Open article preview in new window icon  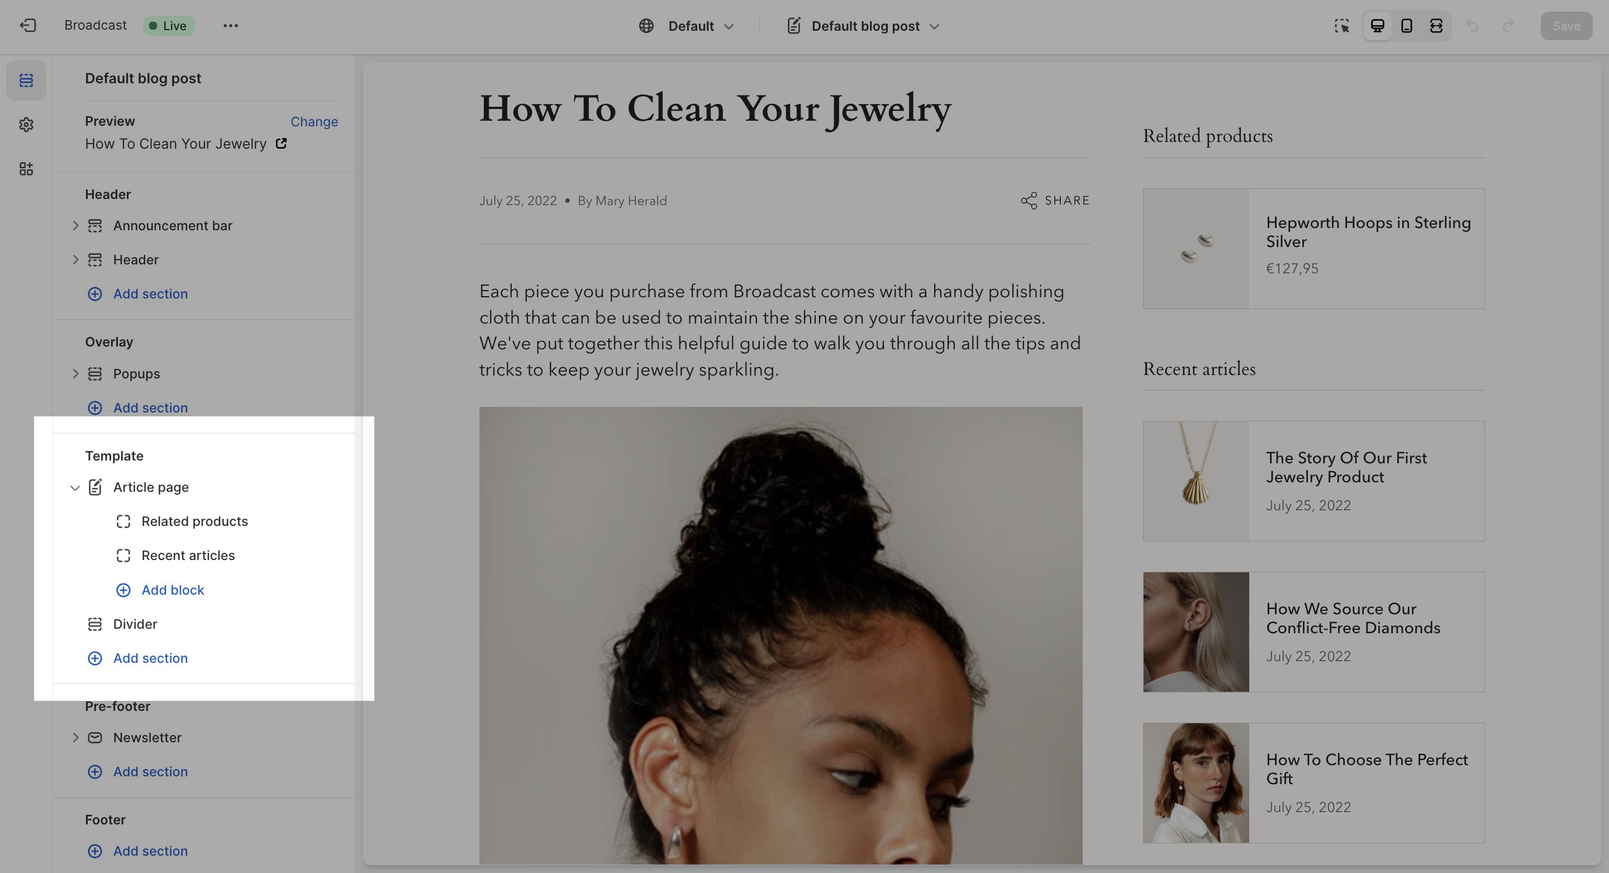click(x=281, y=144)
